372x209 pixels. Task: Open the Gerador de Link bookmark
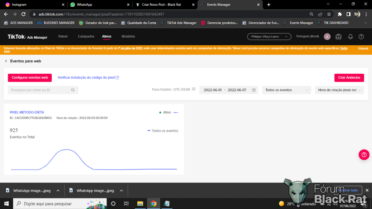[98, 23]
